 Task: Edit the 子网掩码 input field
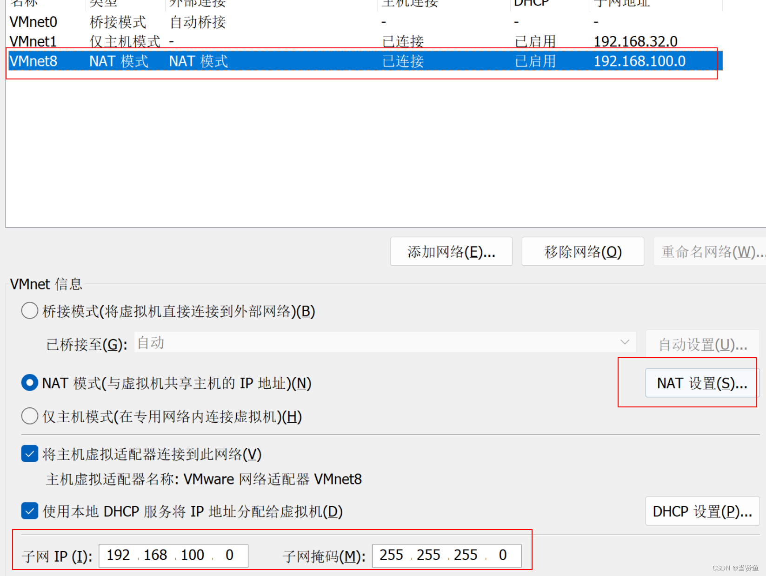(x=446, y=555)
